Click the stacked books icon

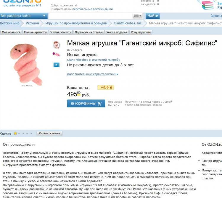208,5
